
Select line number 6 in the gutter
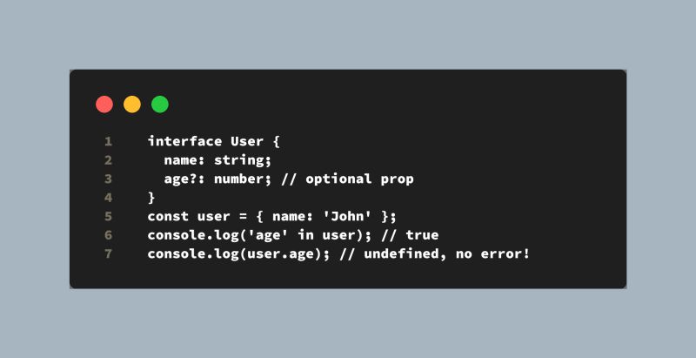(108, 235)
